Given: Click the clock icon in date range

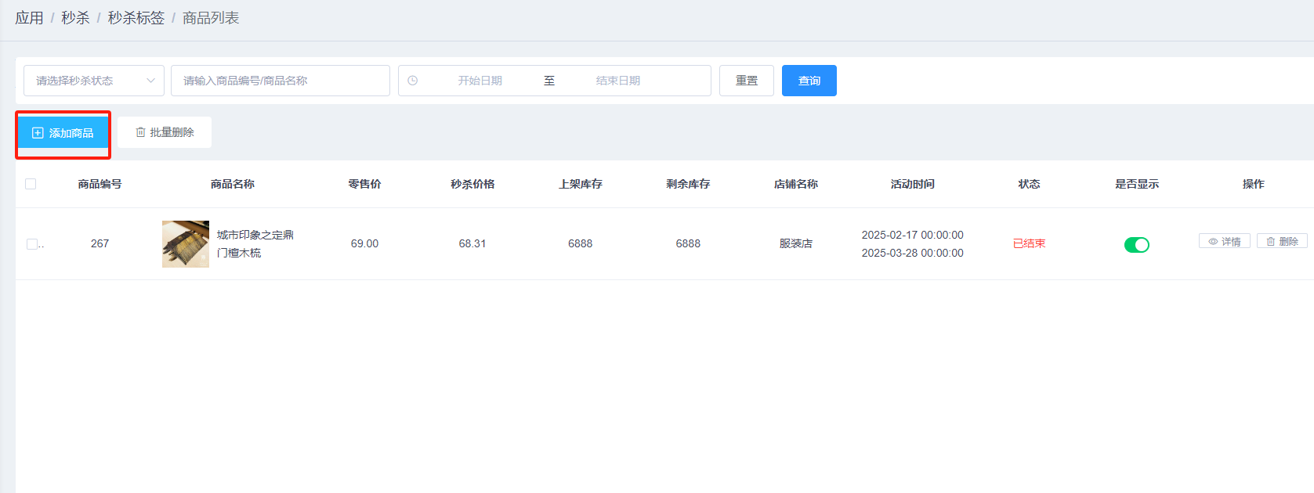Looking at the screenshot, I should click(x=413, y=81).
